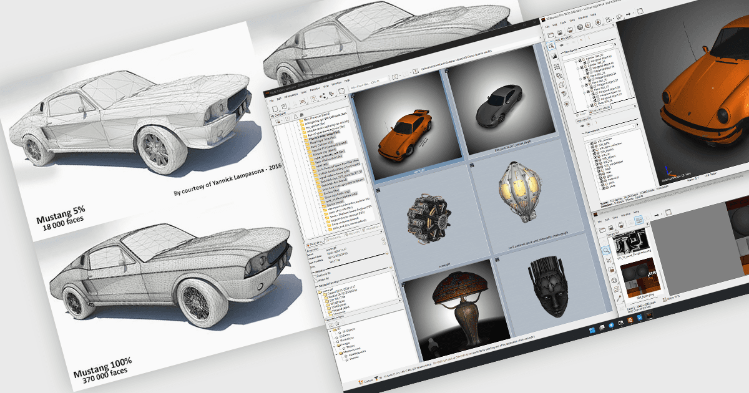Select the magnifier tool in image viewer
The width and height of the screenshot is (749, 393).
pos(606,250)
